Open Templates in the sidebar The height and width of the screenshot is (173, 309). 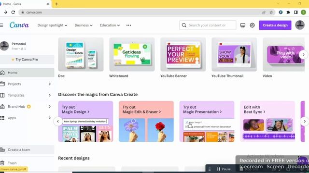click(16, 95)
